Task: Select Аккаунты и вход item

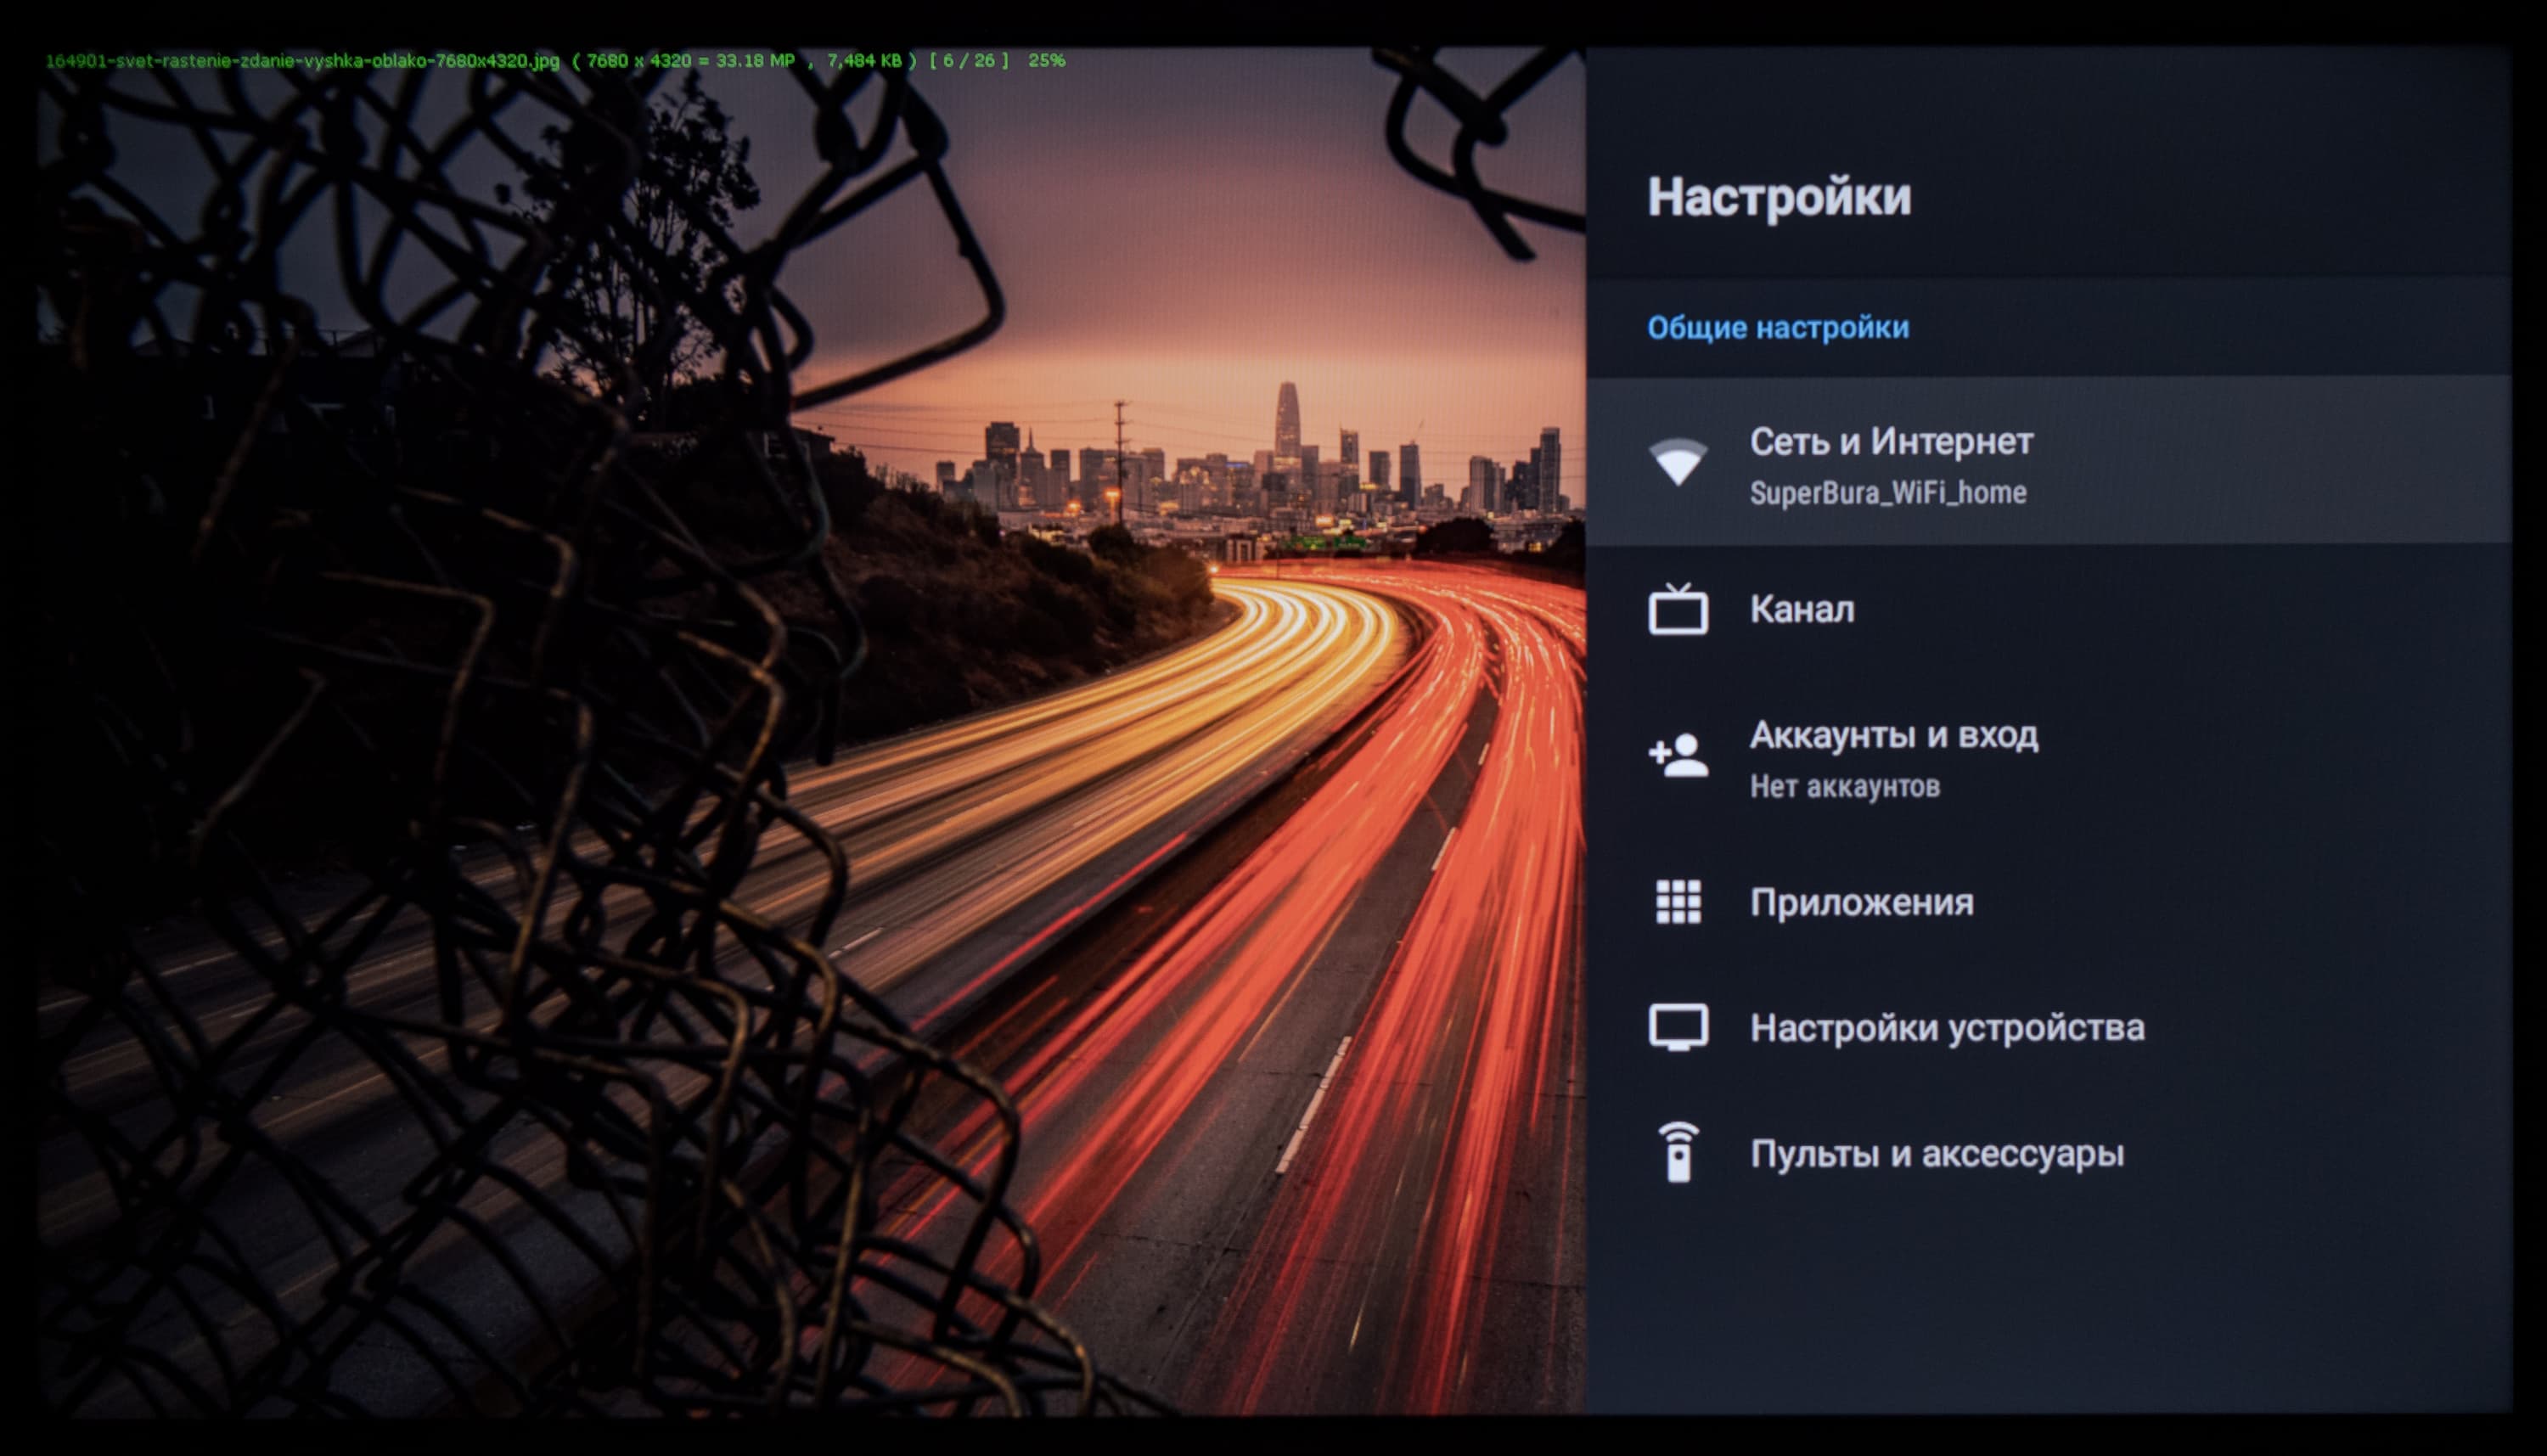Action: (x=1893, y=735)
